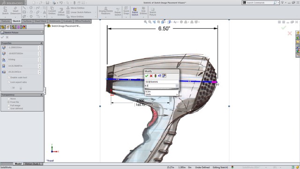The width and height of the screenshot is (300, 169).
Task: Collapse the Transparency section
Action: [41, 95]
